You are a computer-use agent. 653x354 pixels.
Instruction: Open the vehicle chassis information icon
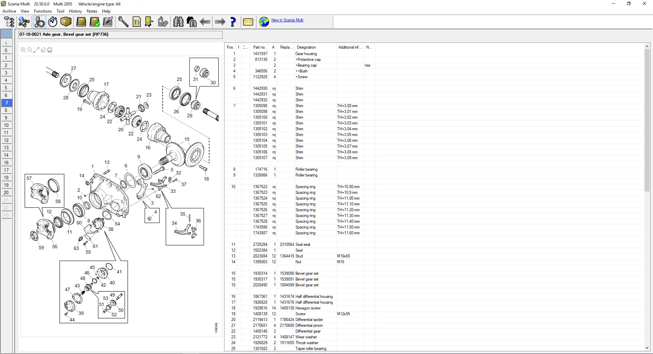24,22
